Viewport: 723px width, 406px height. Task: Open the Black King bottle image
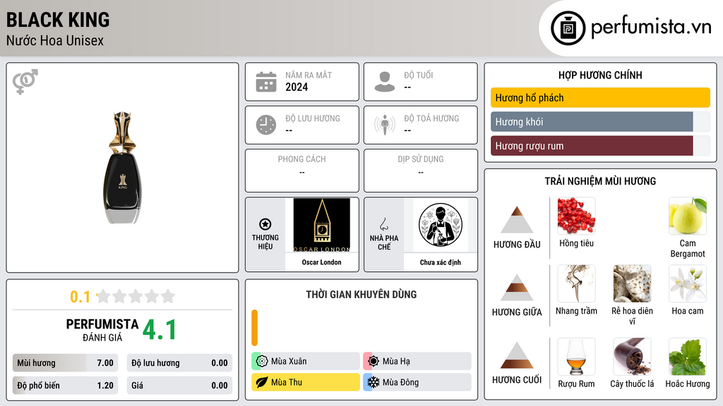pos(123,168)
